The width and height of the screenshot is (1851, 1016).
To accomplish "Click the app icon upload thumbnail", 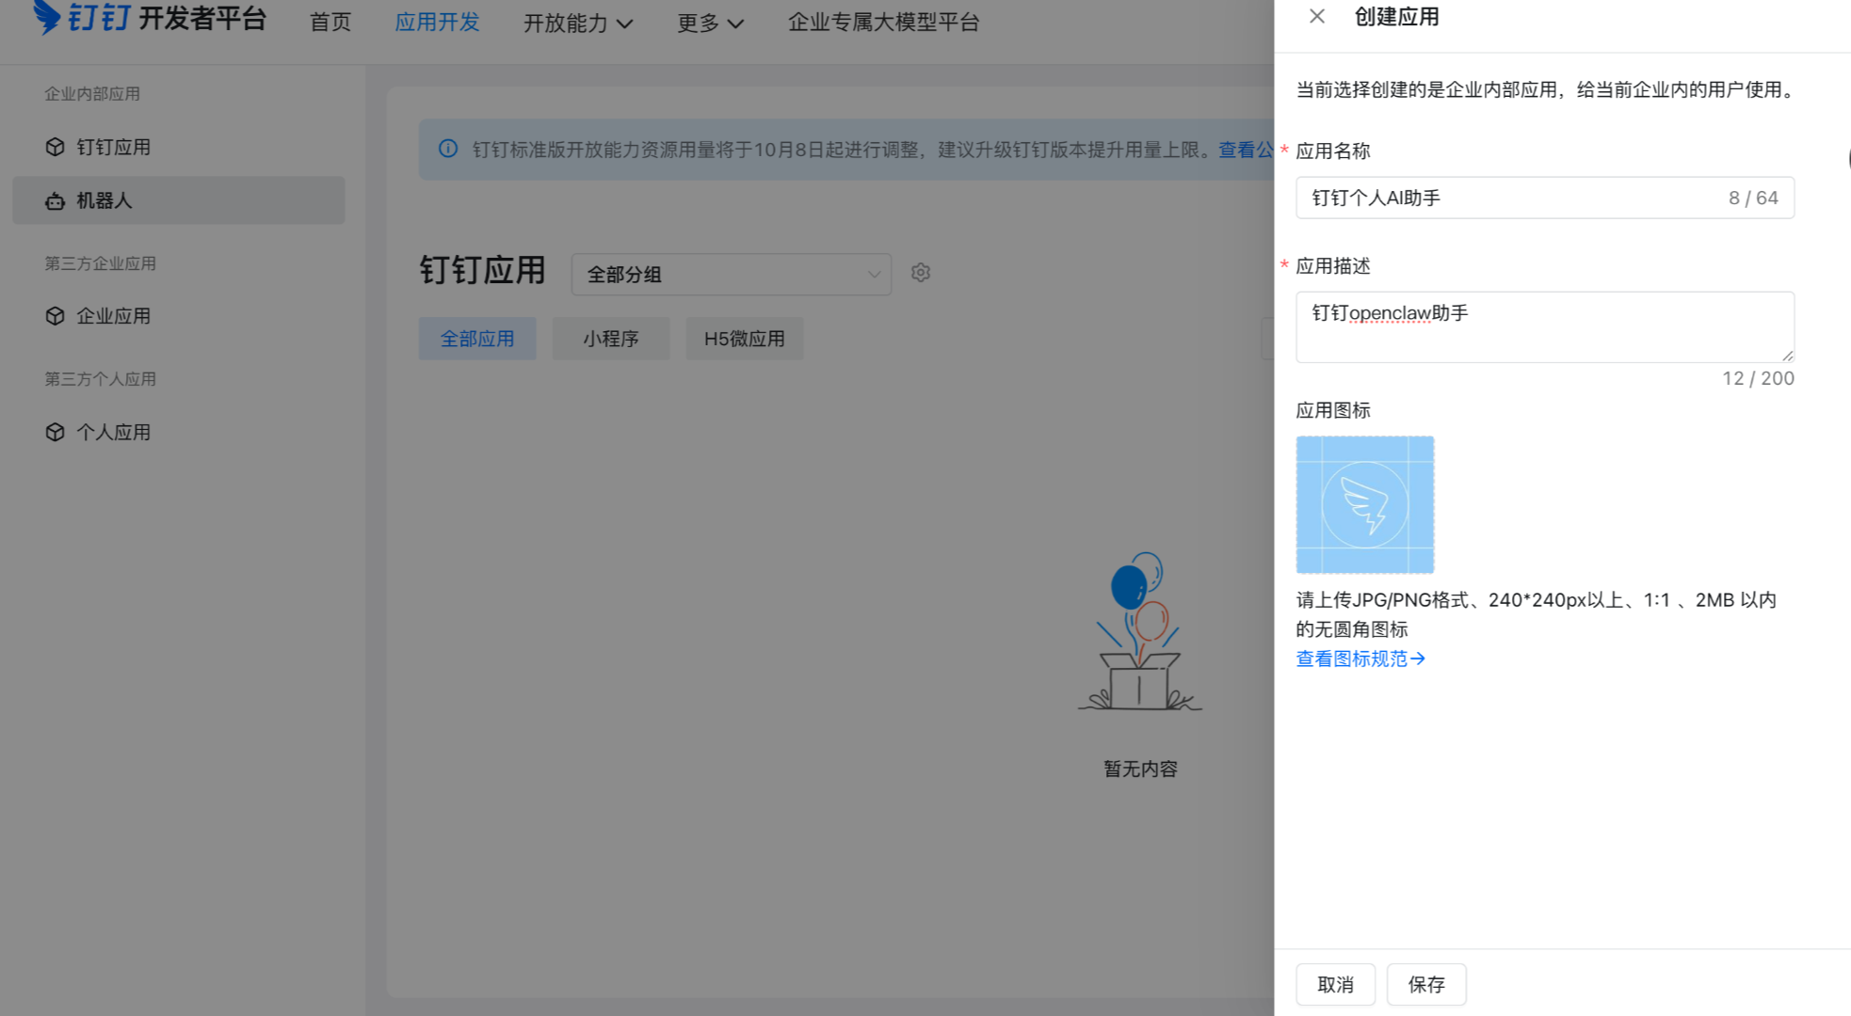I will coord(1364,504).
